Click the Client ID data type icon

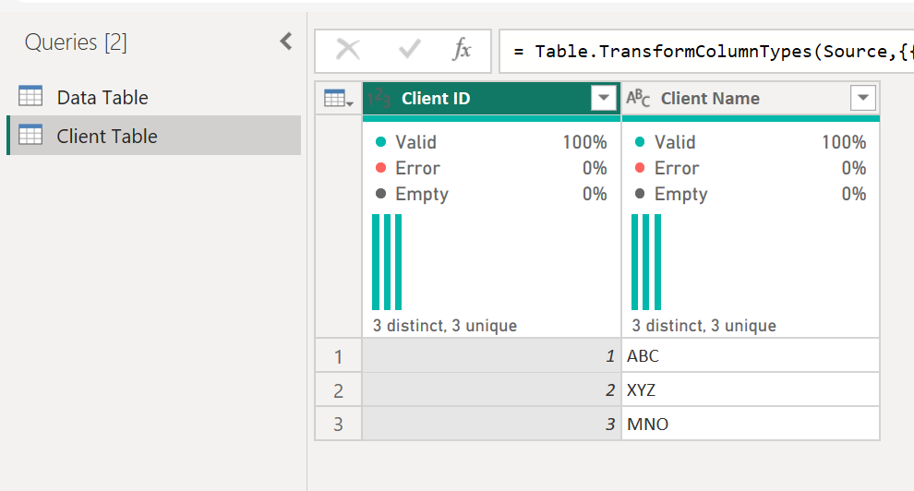[x=379, y=99]
